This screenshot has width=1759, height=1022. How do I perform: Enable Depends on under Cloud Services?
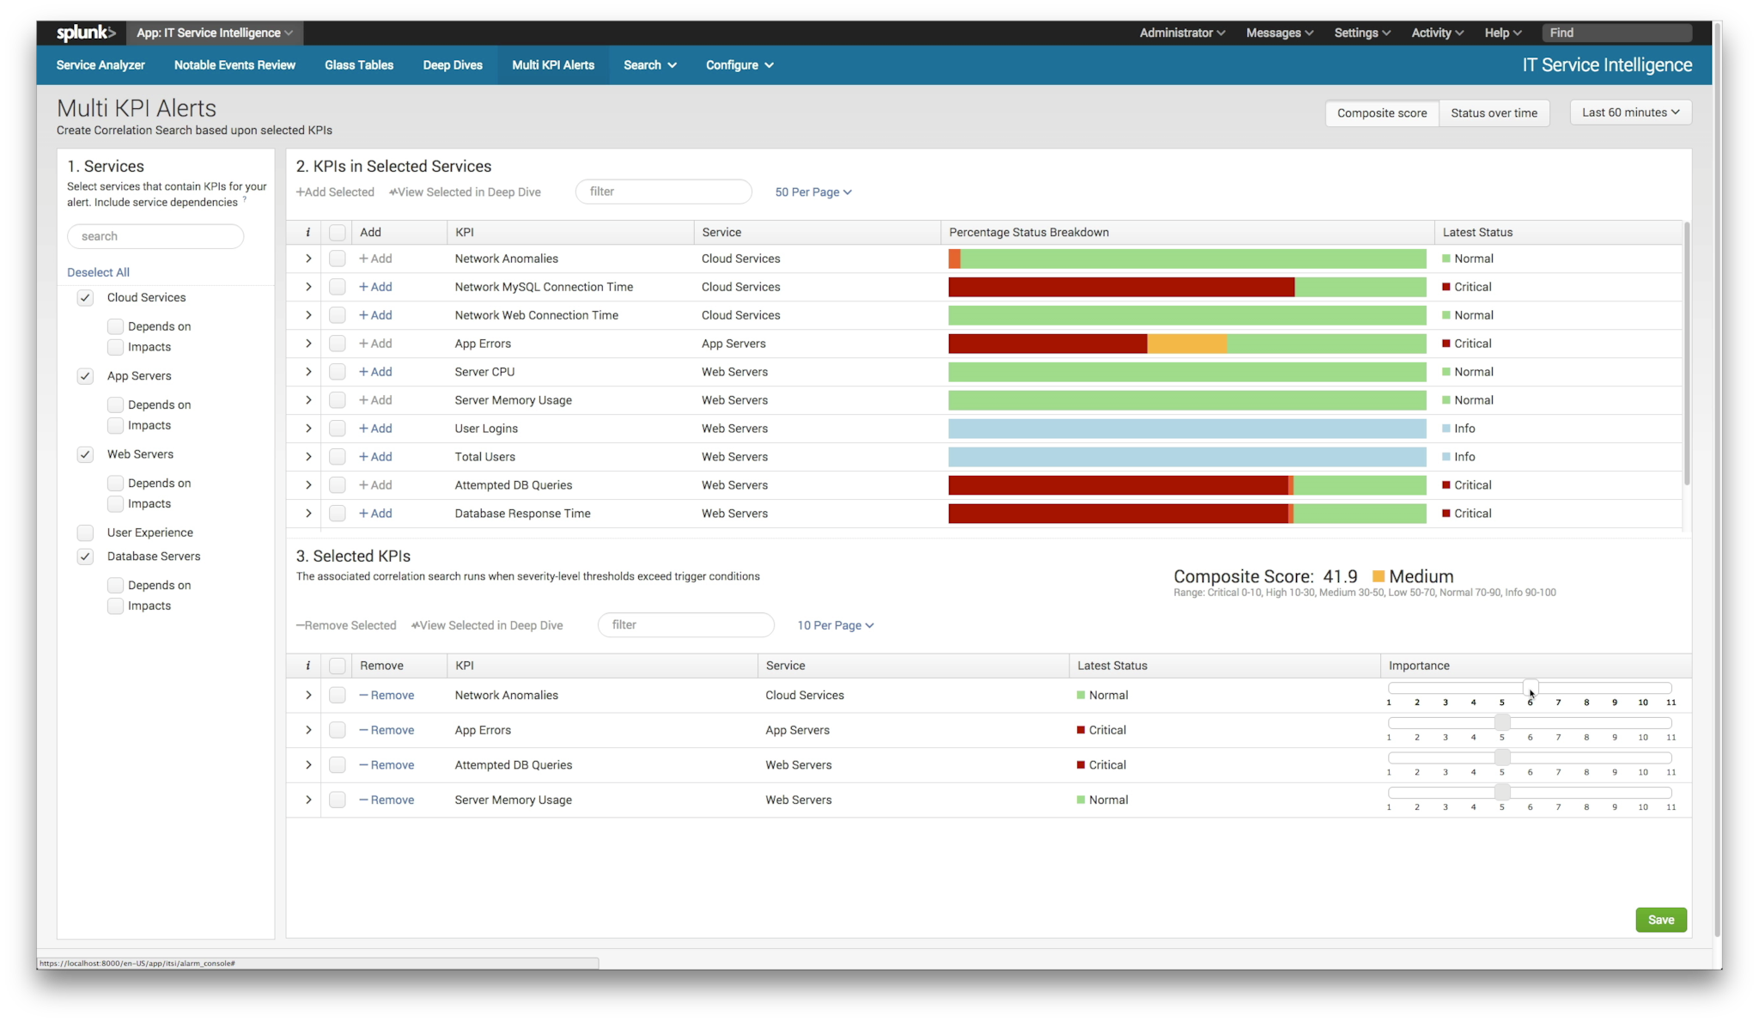115,326
